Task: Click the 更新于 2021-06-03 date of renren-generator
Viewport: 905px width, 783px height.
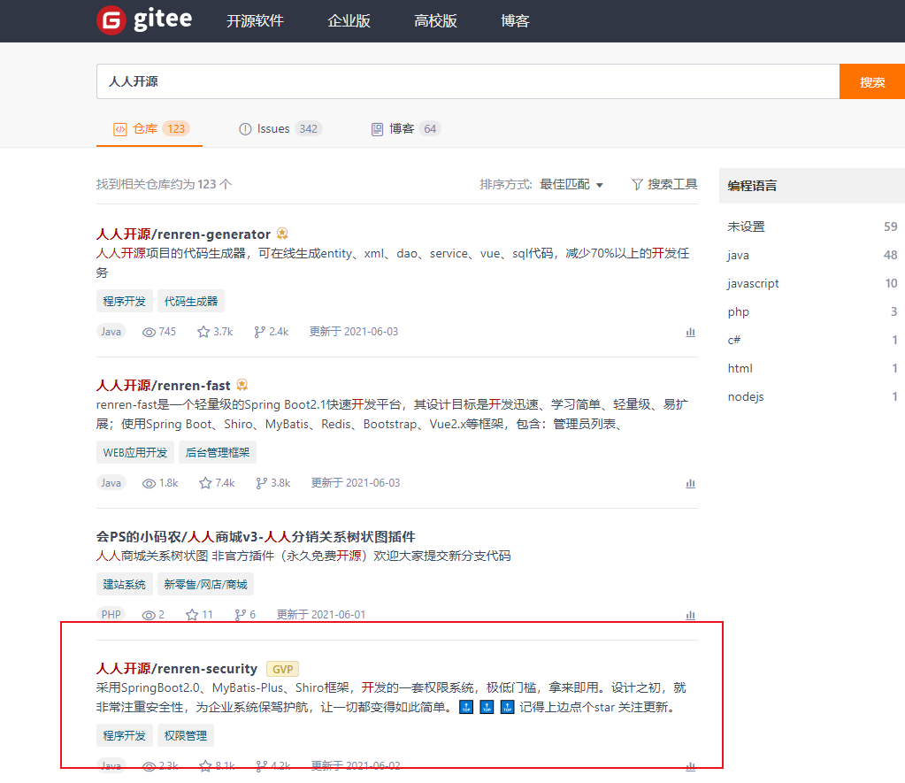Action: point(354,332)
